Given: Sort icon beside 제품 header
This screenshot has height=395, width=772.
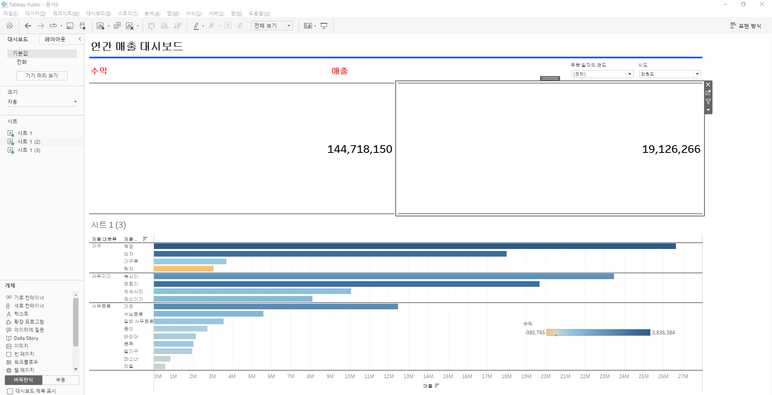Looking at the screenshot, I should [145, 239].
